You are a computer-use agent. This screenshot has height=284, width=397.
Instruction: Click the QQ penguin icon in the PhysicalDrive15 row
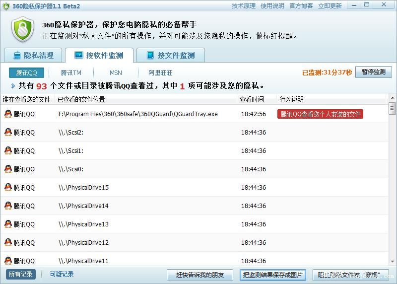(x=8, y=187)
